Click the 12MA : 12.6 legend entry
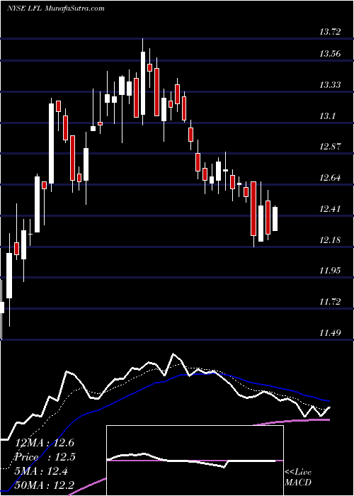354x496 pixels. pos(45,443)
